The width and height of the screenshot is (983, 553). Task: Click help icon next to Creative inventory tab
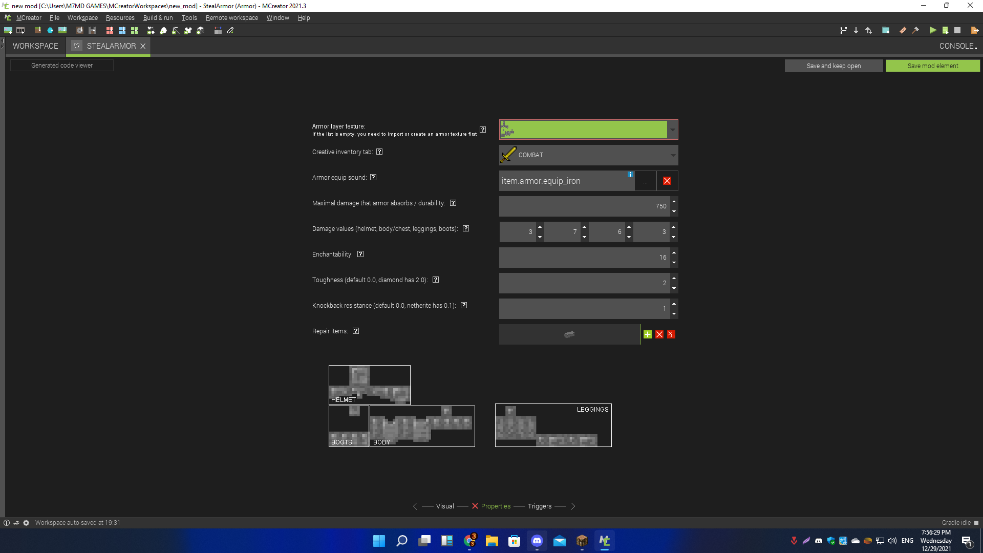(379, 152)
